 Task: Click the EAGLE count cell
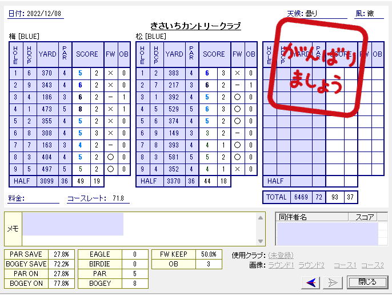click(135, 254)
